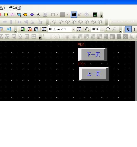Click the 下一页 next page button
137x147 pixels.
coord(93,55)
